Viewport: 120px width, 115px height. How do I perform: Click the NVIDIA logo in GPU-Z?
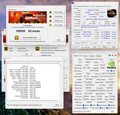pyautogui.click(x=112, y=65)
